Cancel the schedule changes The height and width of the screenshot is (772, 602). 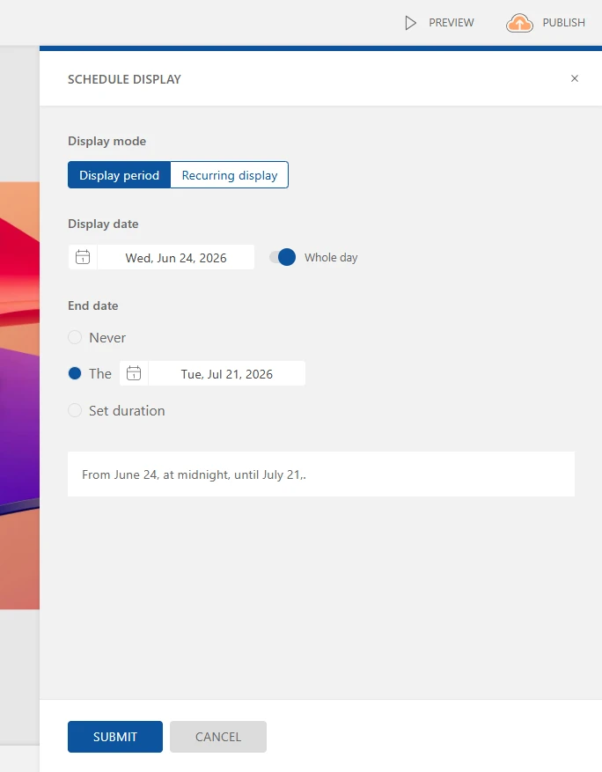coord(218,737)
